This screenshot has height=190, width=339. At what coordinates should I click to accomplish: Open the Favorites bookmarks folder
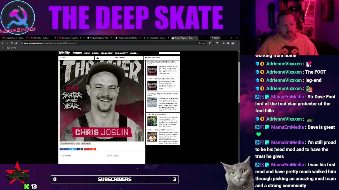tap(12, 48)
